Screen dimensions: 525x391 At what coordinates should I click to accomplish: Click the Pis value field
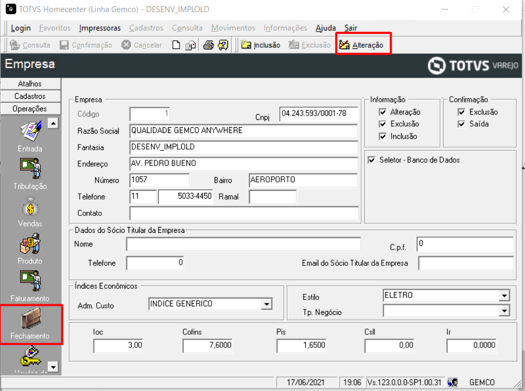click(x=301, y=346)
